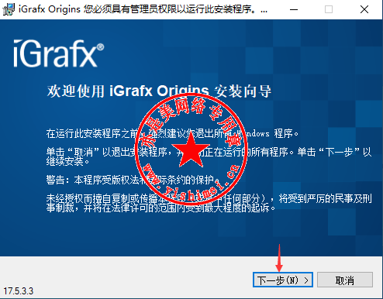
Task: Click the 下一步(N) button
Action: coord(283,280)
